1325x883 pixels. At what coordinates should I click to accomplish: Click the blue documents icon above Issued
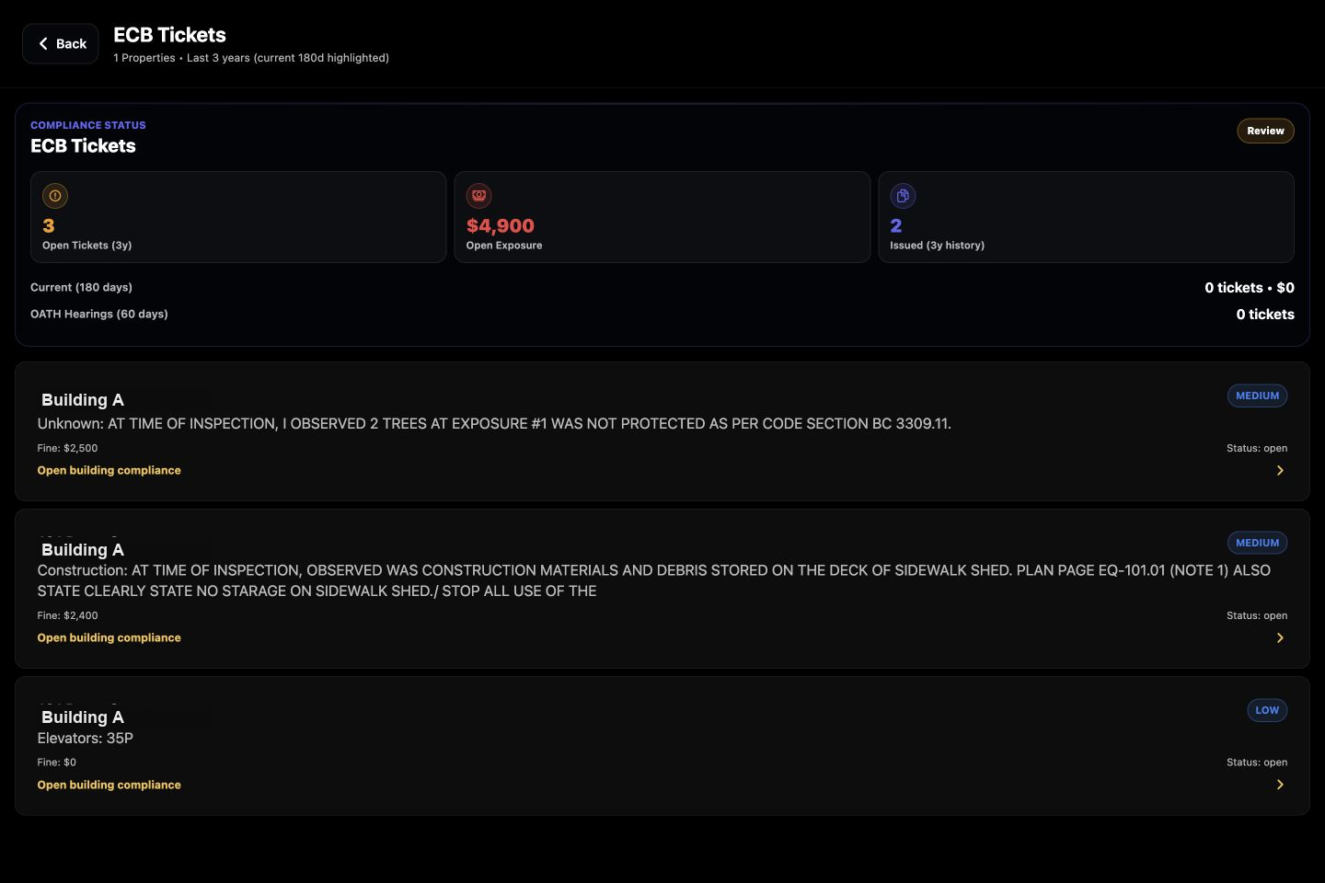903,196
